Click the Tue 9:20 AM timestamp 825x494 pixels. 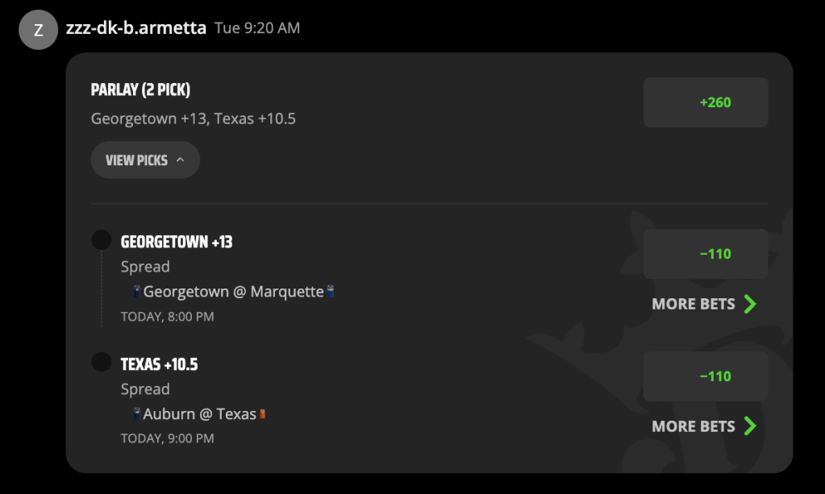click(257, 28)
